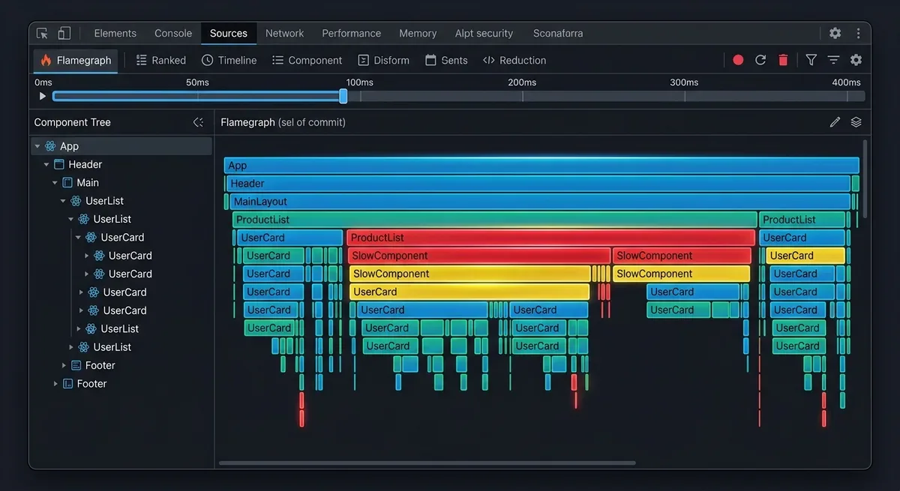Select the MainLayout bar in the flamegraph
Screen dimensions: 900x491
tap(540, 202)
